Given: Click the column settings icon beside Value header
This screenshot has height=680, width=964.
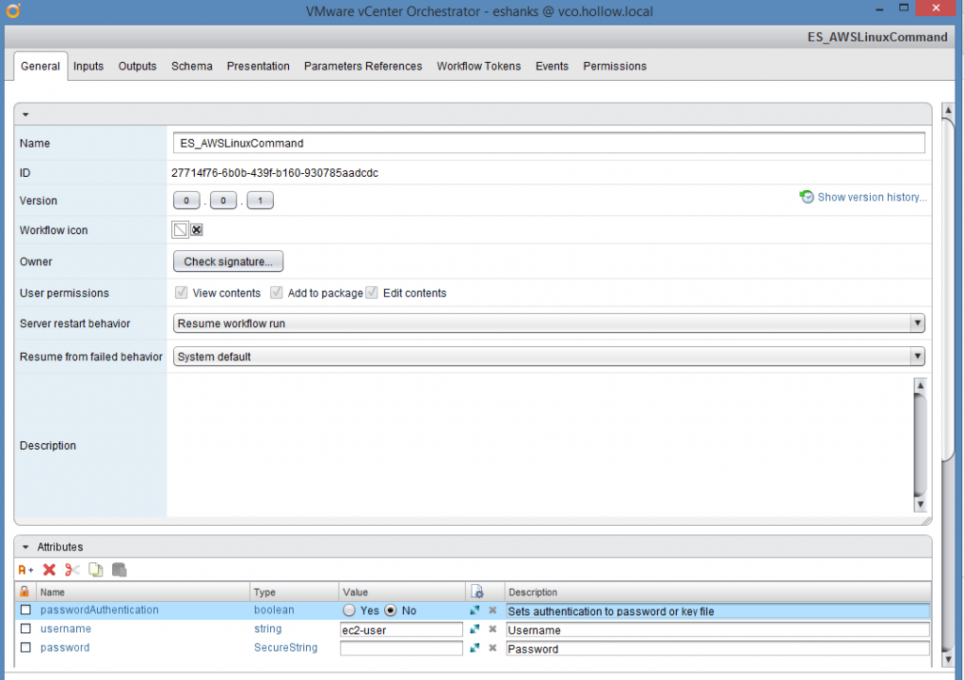Looking at the screenshot, I should [x=477, y=591].
